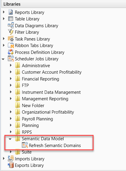
Task: Select the New Folder item
Action: 33,105
